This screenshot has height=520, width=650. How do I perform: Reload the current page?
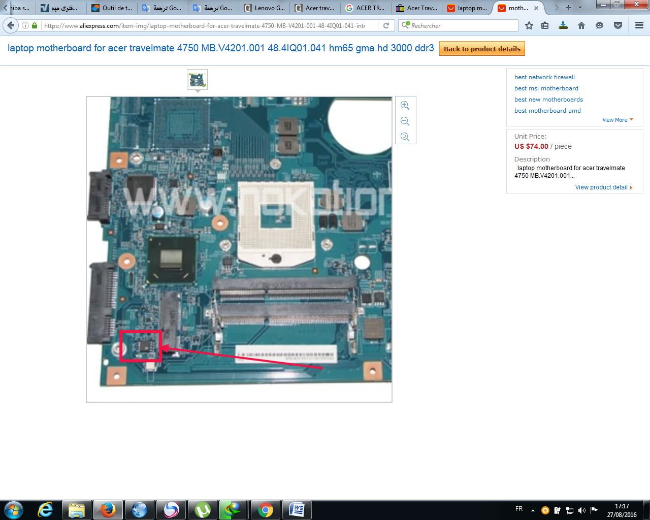click(386, 25)
